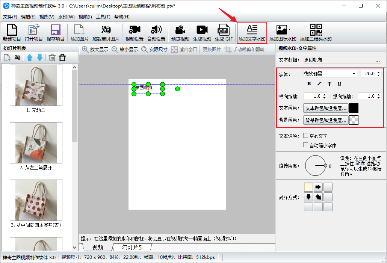
Task: Delete slide with the trash can icon
Action: pyautogui.click(x=52, y=57)
